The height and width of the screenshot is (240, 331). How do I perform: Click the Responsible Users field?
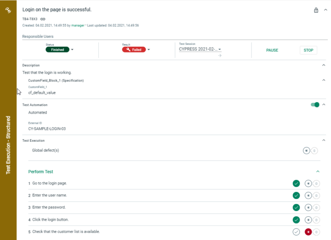tap(175, 37)
